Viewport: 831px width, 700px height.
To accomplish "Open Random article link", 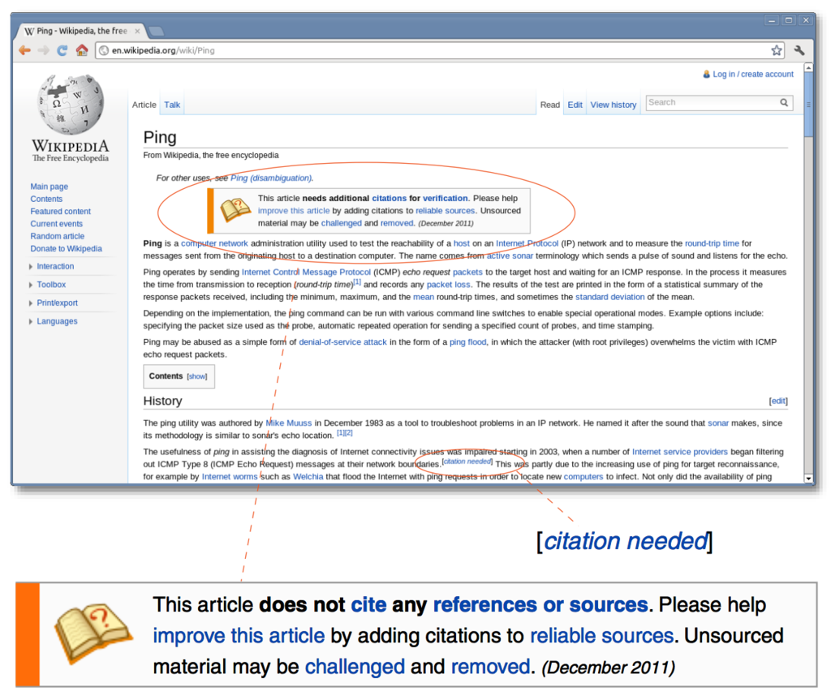I will 58,236.
